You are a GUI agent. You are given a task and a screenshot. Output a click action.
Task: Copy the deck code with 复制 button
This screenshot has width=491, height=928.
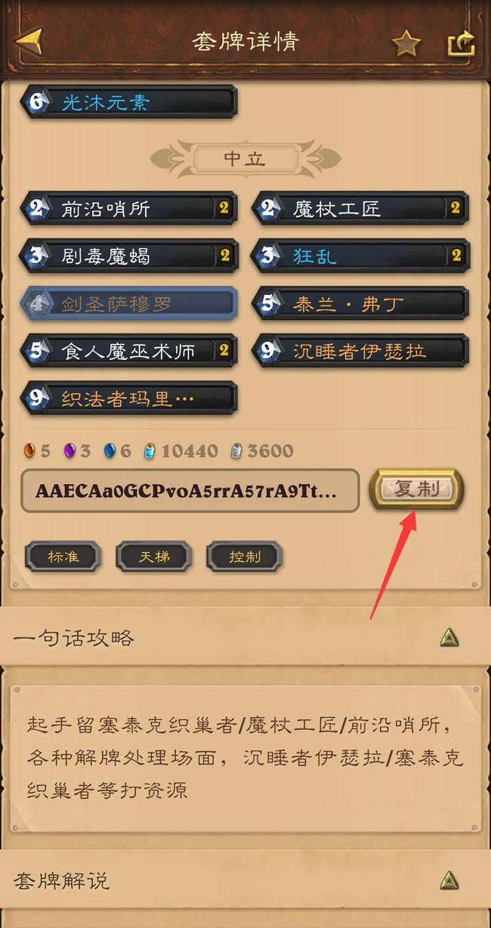tap(416, 489)
